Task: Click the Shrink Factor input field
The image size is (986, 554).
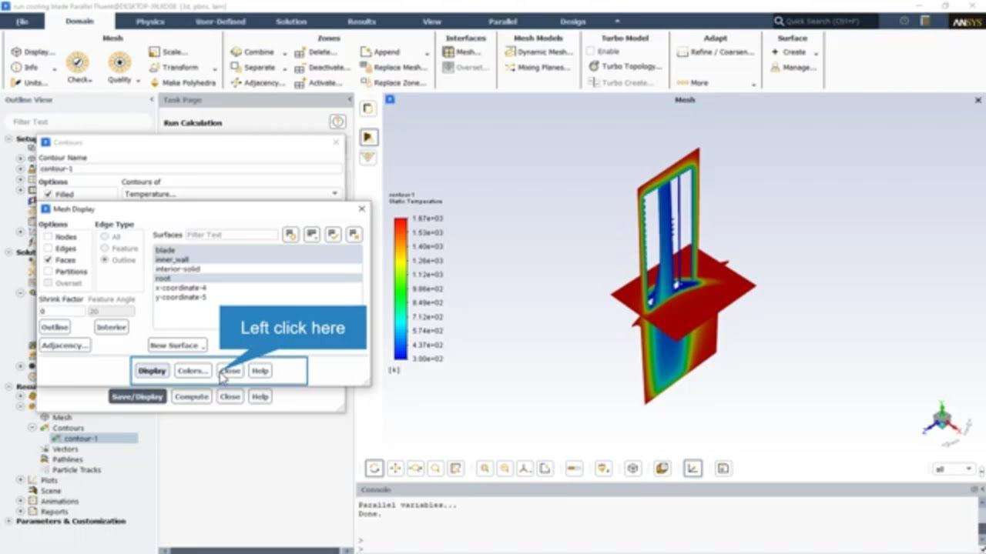Action: click(x=62, y=312)
